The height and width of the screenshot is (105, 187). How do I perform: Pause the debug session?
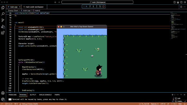tap(86, 6)
